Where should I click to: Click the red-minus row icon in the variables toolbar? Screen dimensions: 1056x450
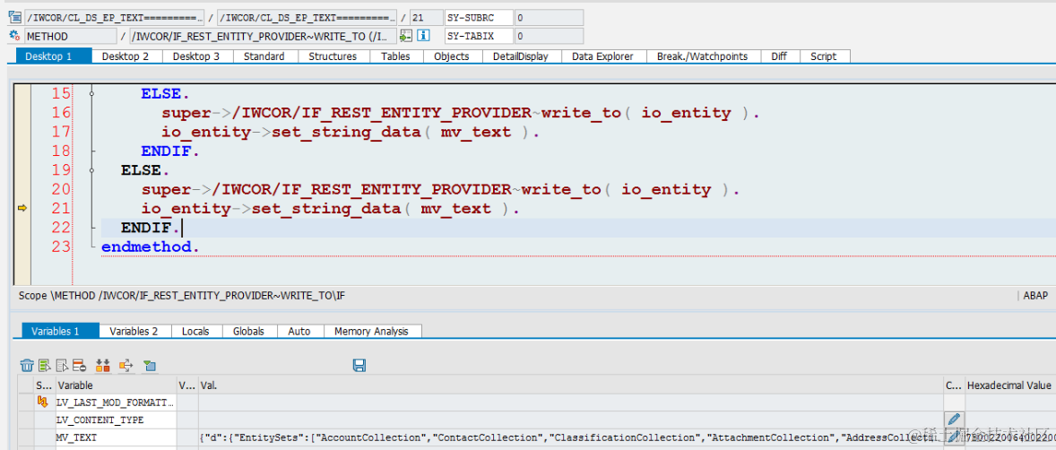click(79, 365)
